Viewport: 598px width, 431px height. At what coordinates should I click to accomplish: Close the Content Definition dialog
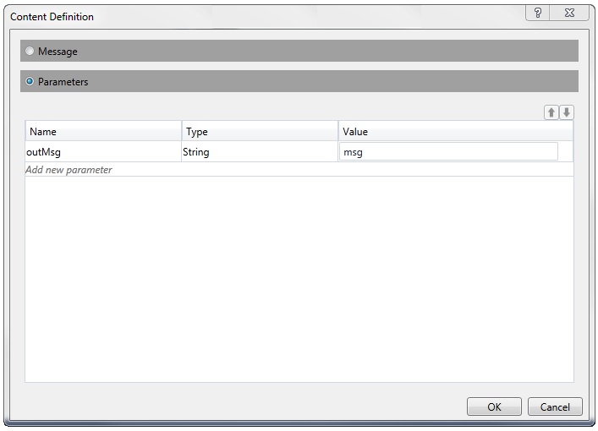tap(569, 13)
